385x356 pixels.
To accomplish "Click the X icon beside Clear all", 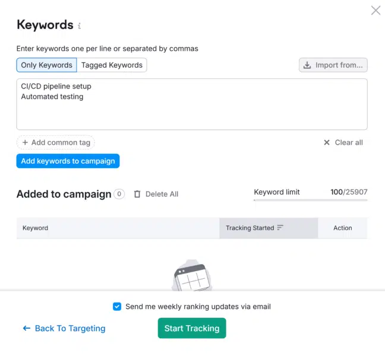I will pyautogui.click(x=327, y=142).
